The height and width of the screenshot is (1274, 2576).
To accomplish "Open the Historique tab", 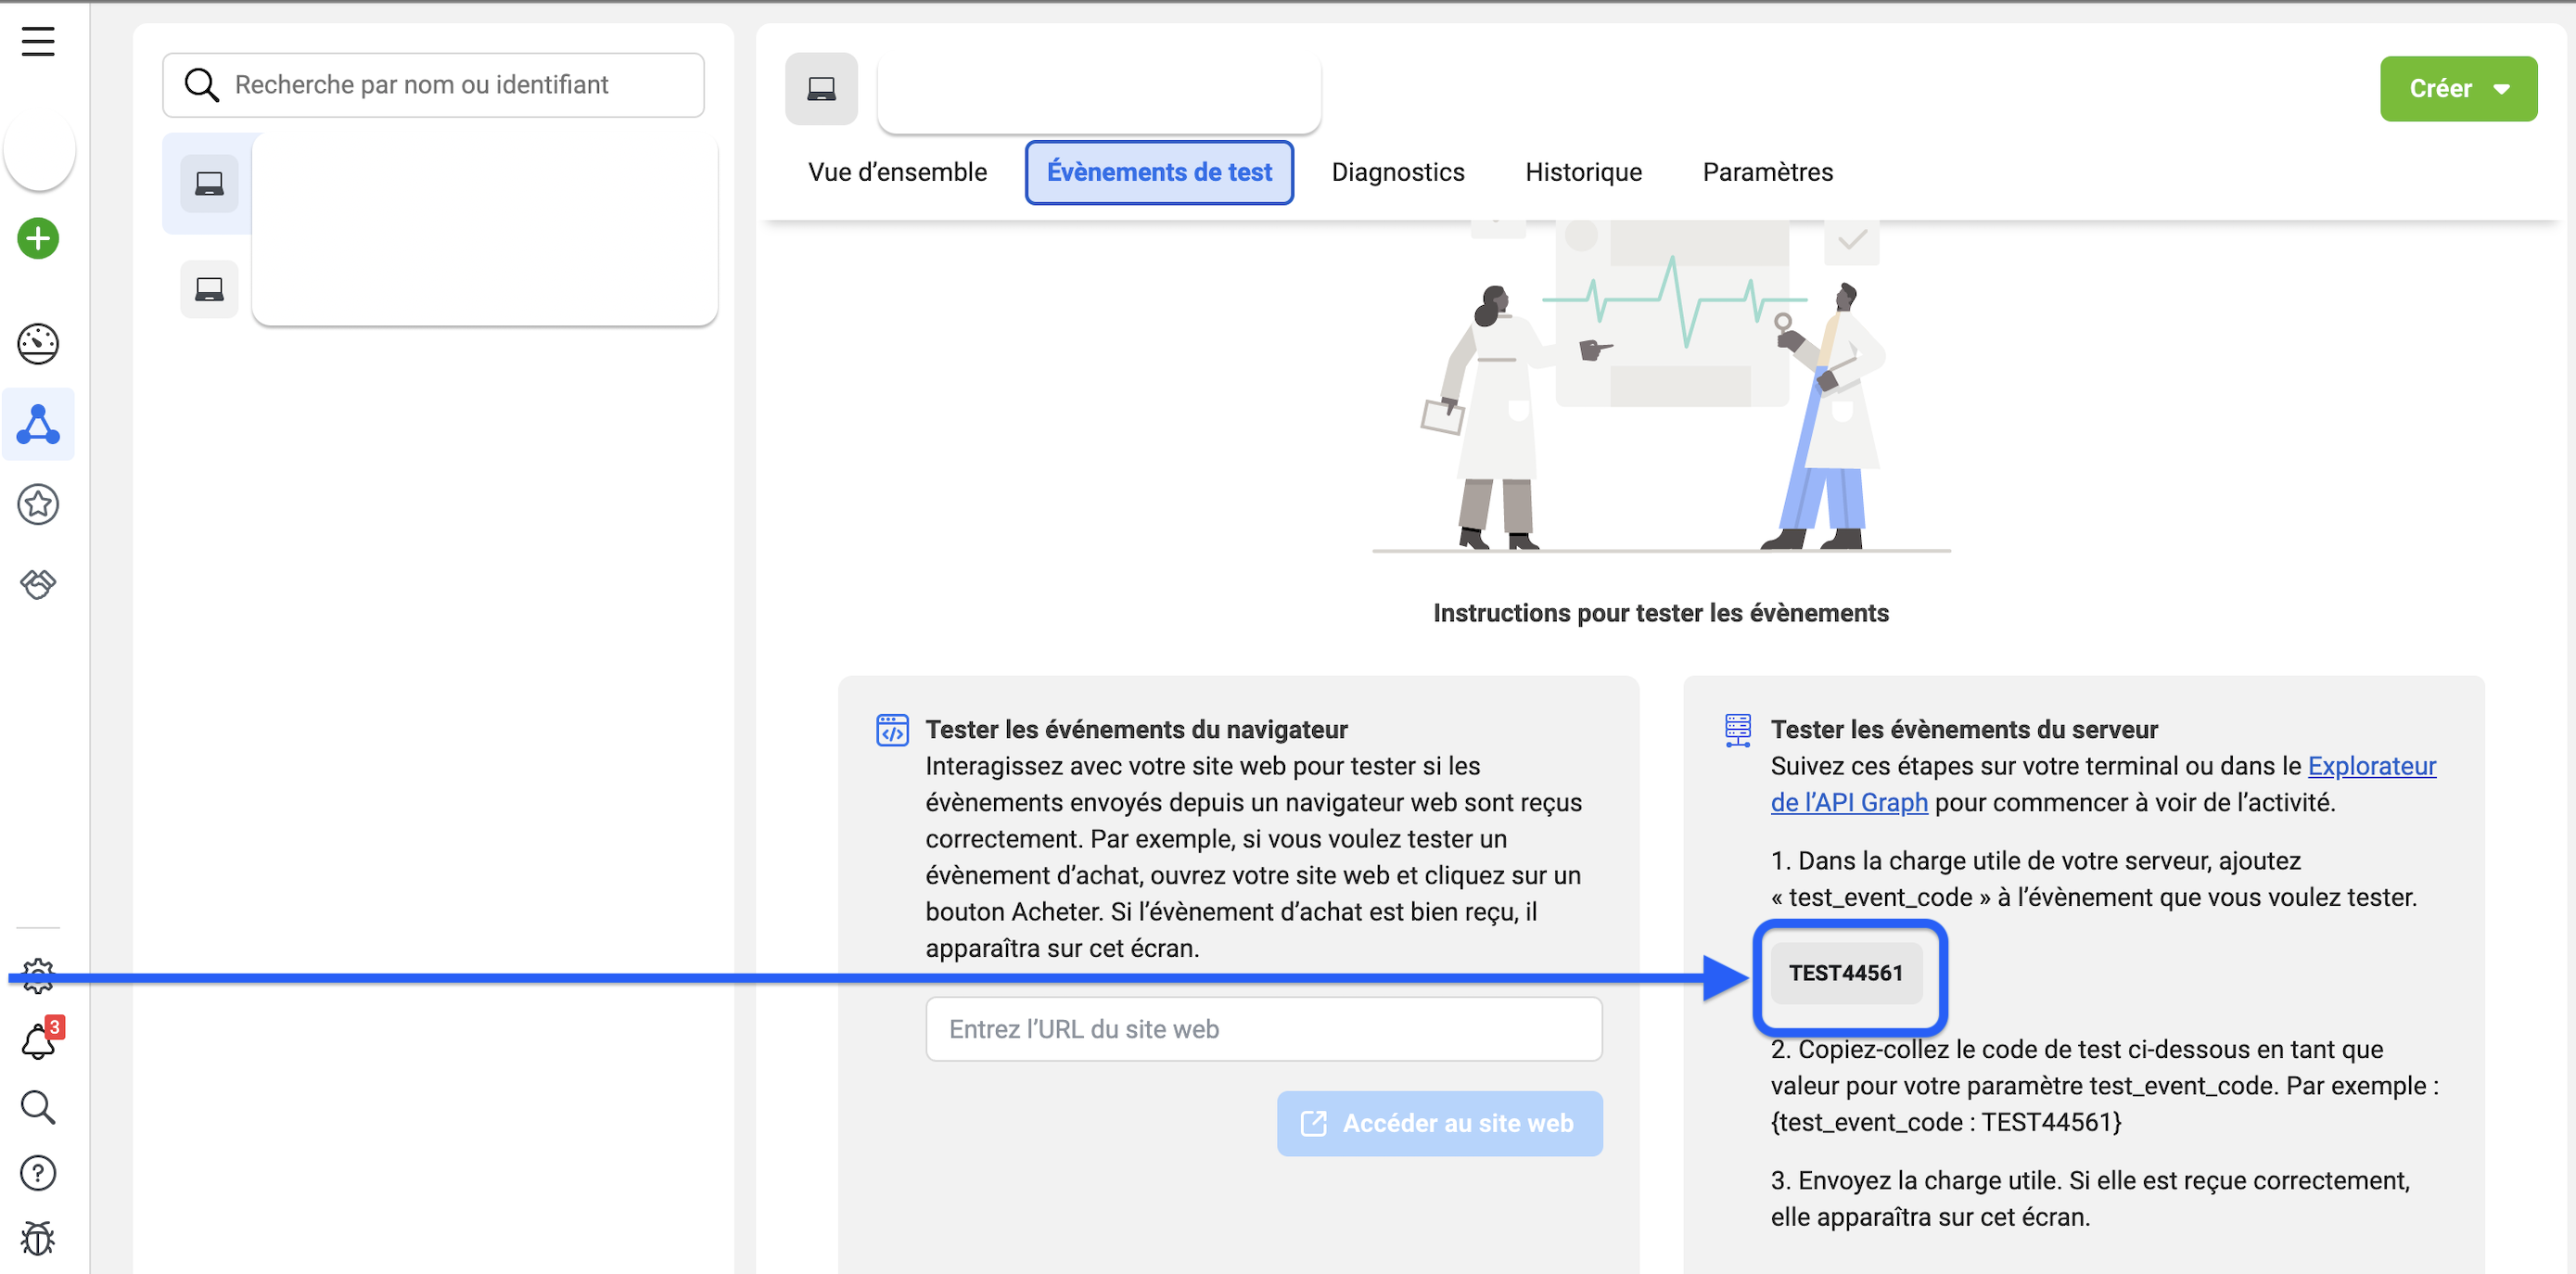I will pyautogui.click(x=1583, y=172).
